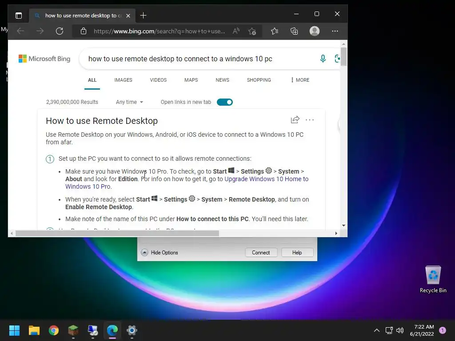The image size is (455, 341).
Task: Open the browser profile avatar
Action: tap(315, 31)
